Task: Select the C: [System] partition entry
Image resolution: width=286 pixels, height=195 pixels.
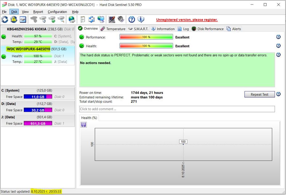Action: coord(37,94)
